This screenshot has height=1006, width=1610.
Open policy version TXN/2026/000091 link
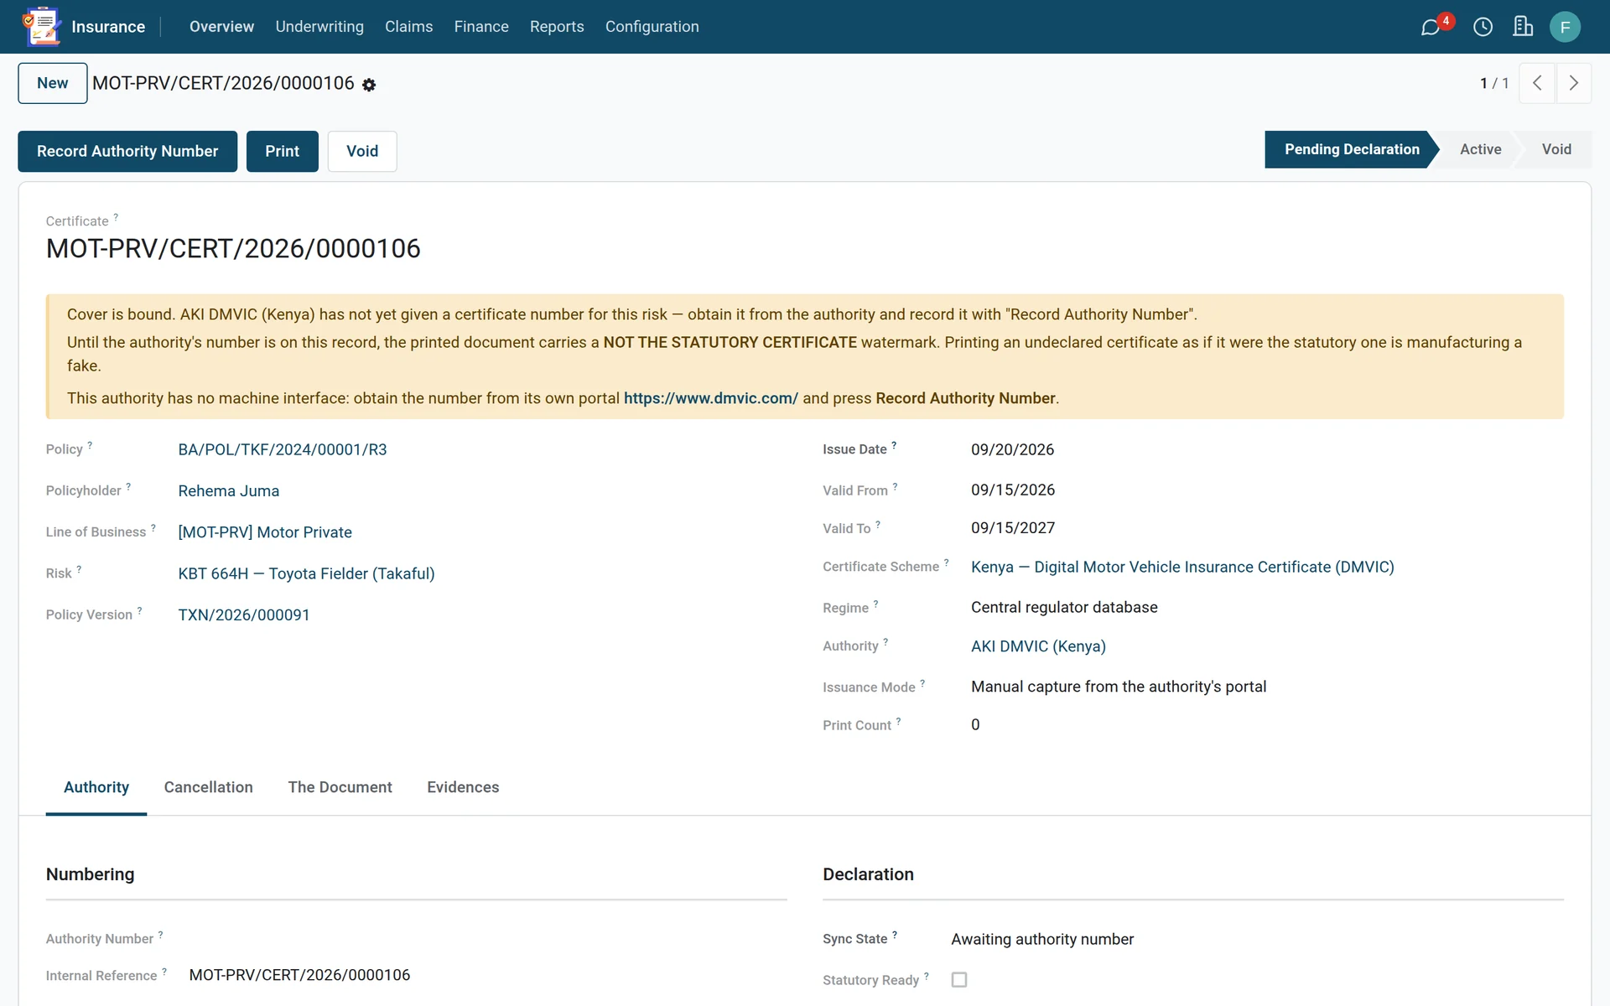click(x=244, y=614)
